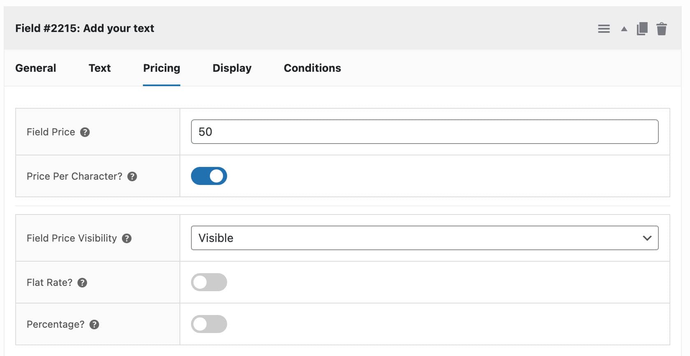Switch to the General tab

pos(35,68)
